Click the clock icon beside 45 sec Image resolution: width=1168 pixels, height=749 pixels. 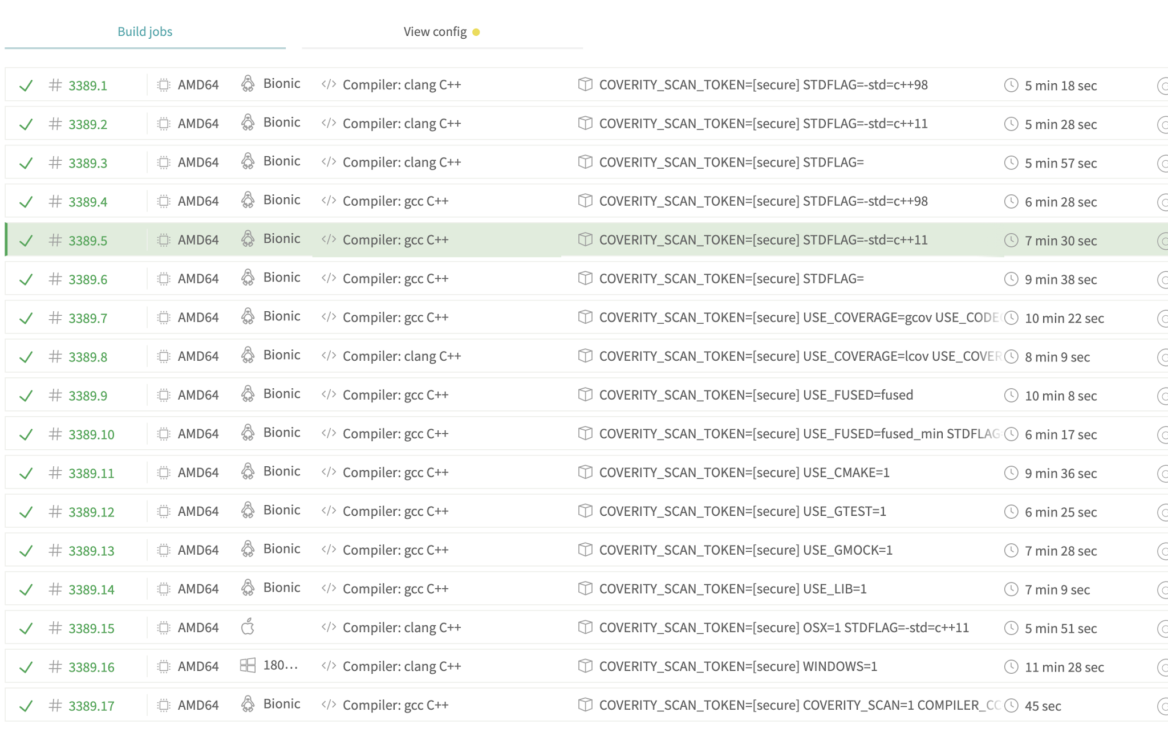pos(1011,705)
